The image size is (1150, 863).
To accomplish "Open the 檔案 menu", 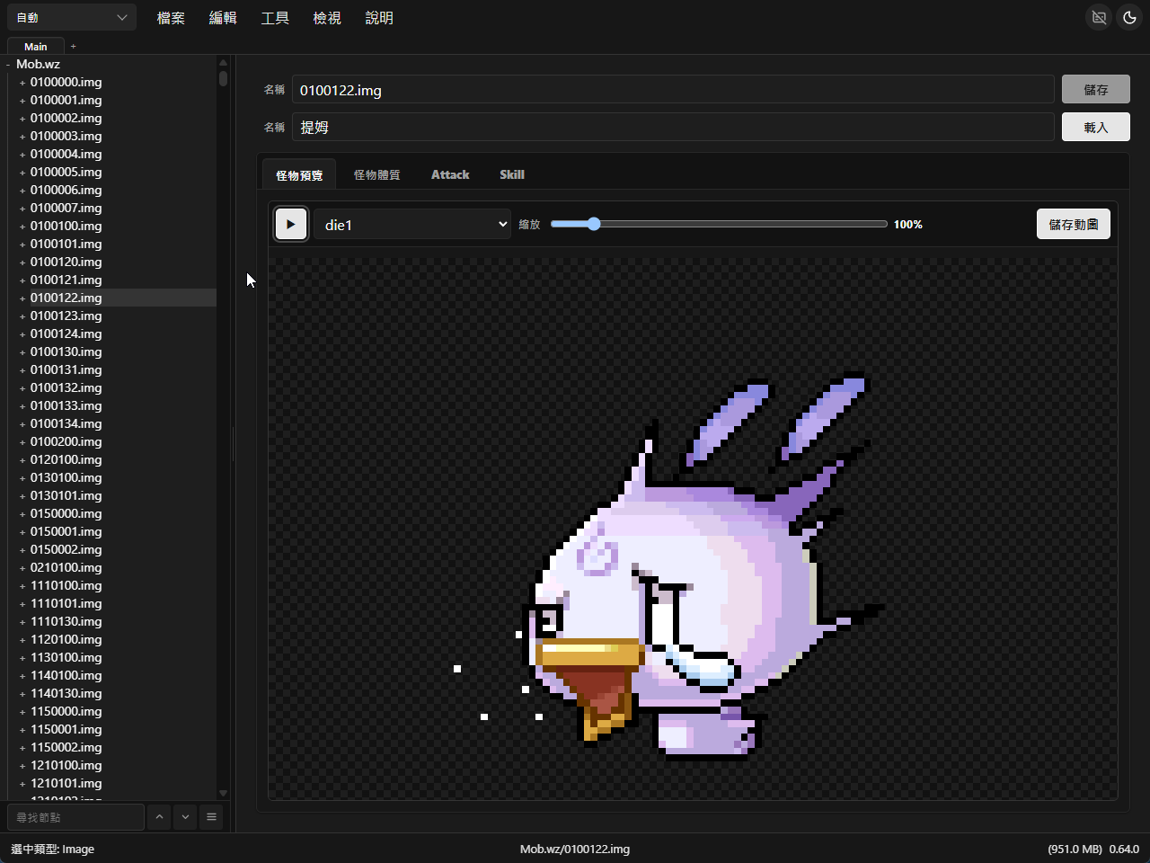I will coord(171,18).
